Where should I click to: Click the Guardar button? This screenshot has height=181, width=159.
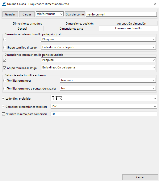tap(10, 14)
